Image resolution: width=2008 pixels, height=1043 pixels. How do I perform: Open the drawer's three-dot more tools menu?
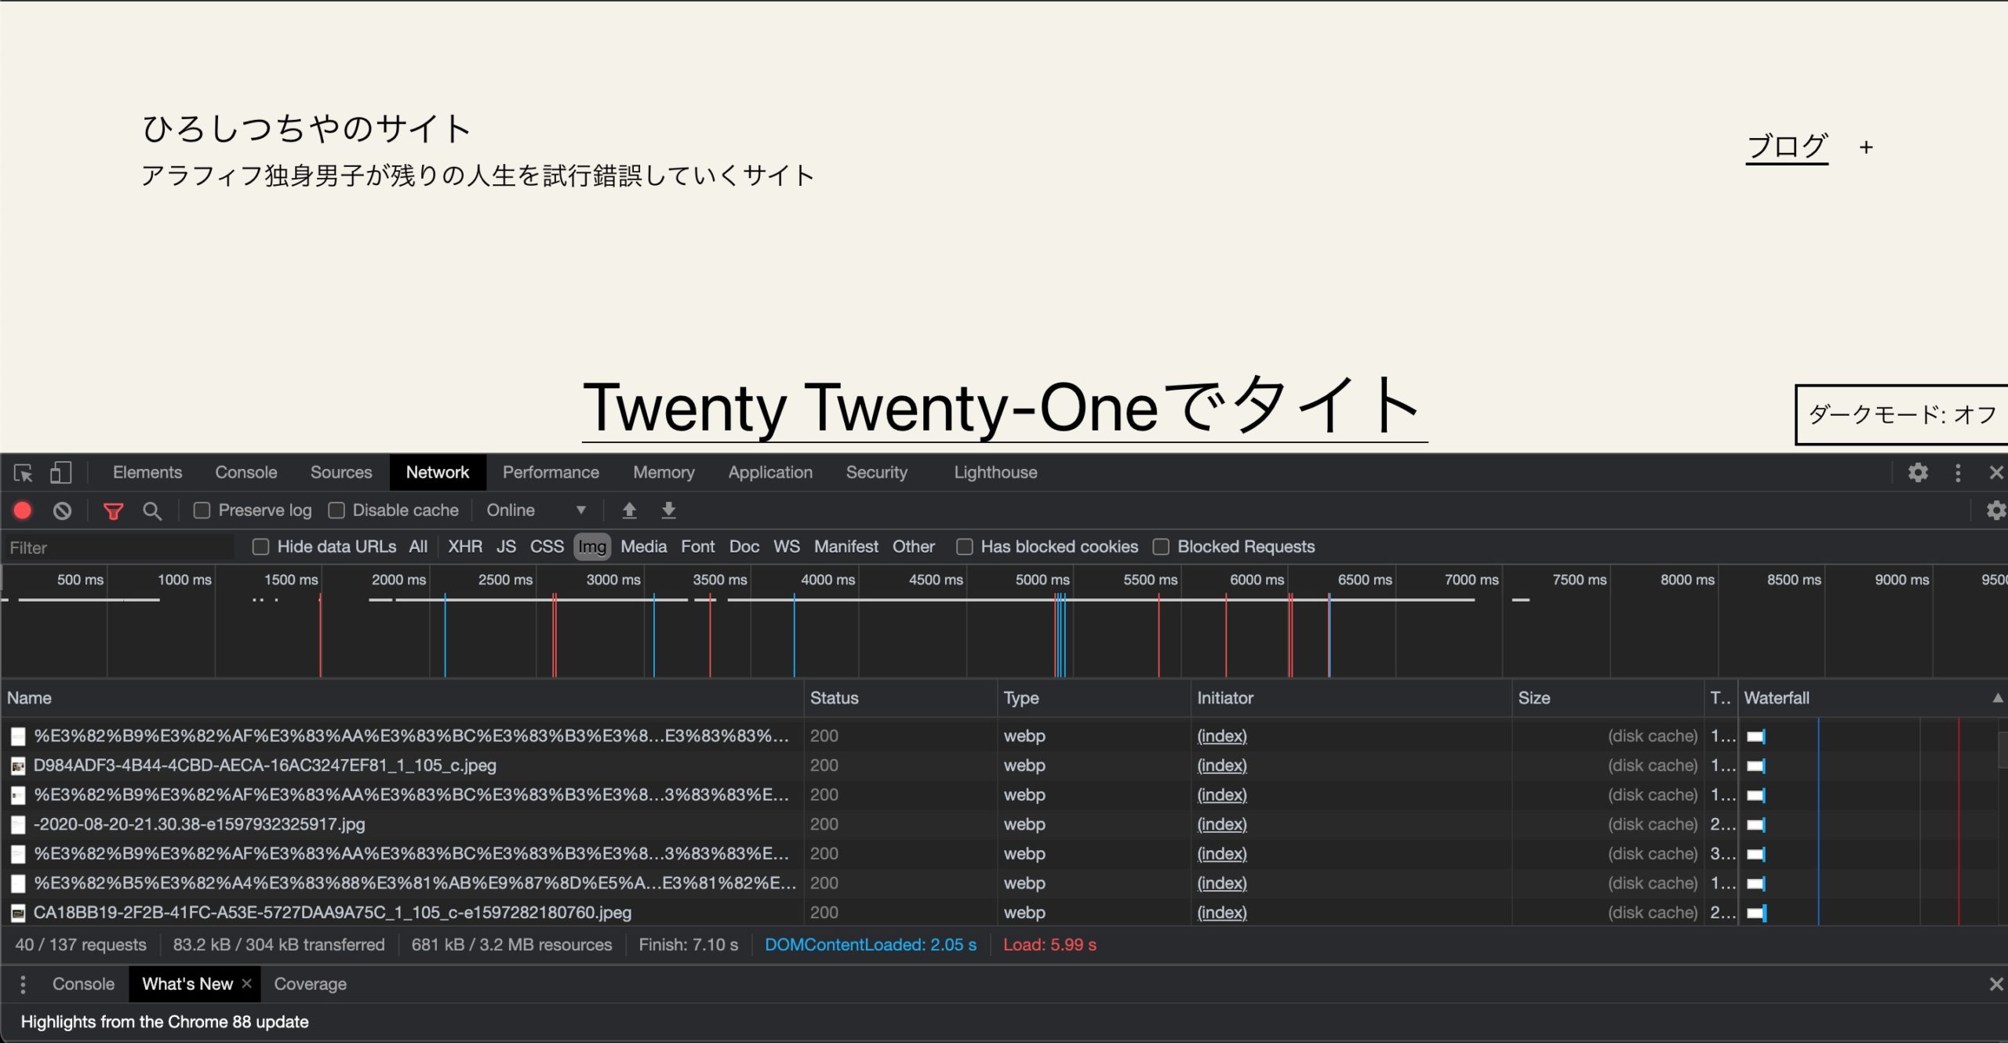coord(23,984)
